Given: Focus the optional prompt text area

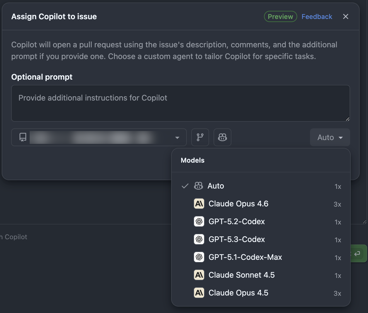Looking at the screenshot, I should [180, 103].
